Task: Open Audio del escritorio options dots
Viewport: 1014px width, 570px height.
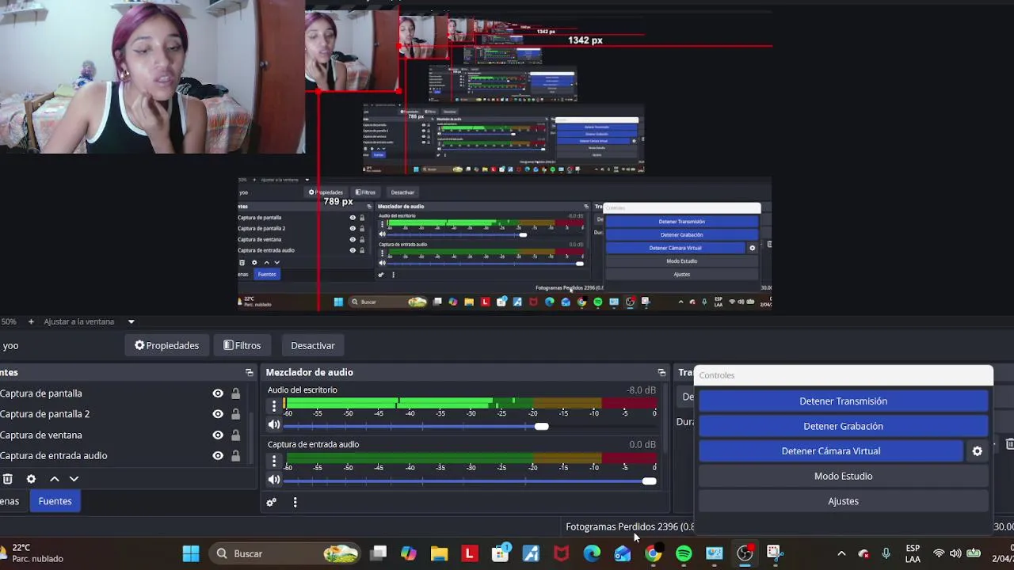Action: (274, 406)
